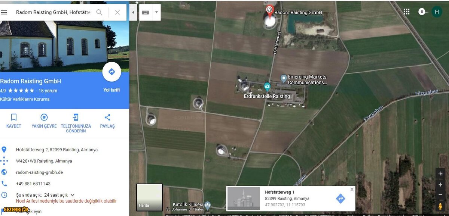Viewport: 449px width, 216px height.
Task: Open the hamburger main menu
Action: tap(4, 12)
